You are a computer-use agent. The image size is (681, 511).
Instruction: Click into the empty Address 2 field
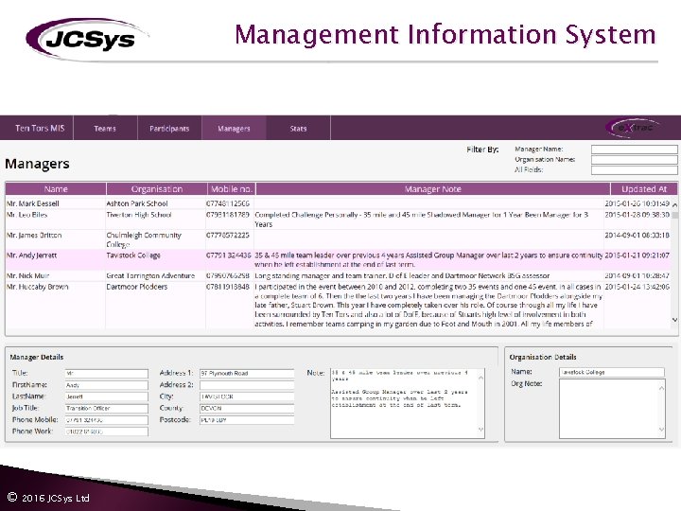tap(247, 385)
